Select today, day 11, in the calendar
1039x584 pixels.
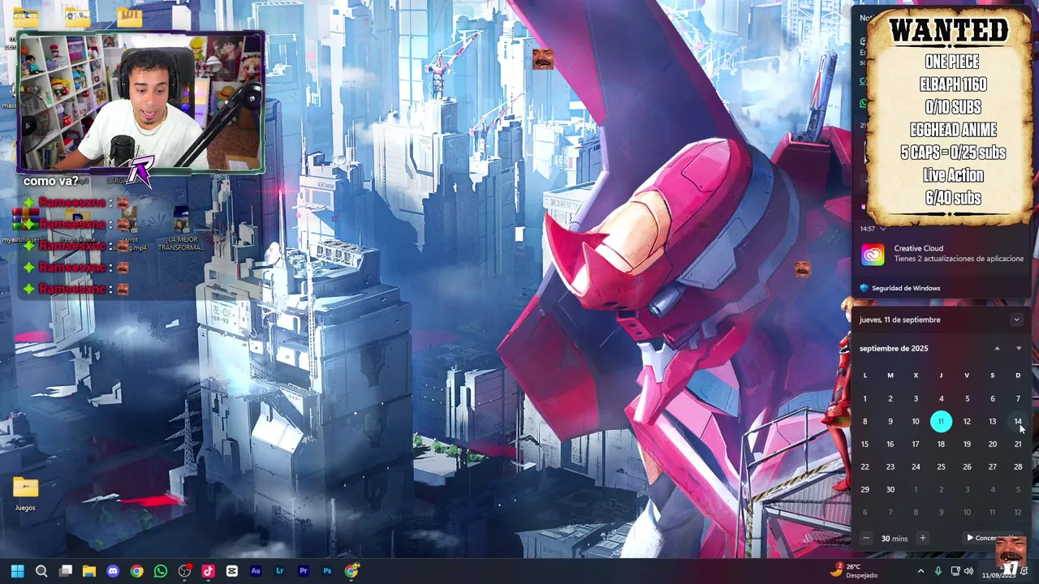941,421
